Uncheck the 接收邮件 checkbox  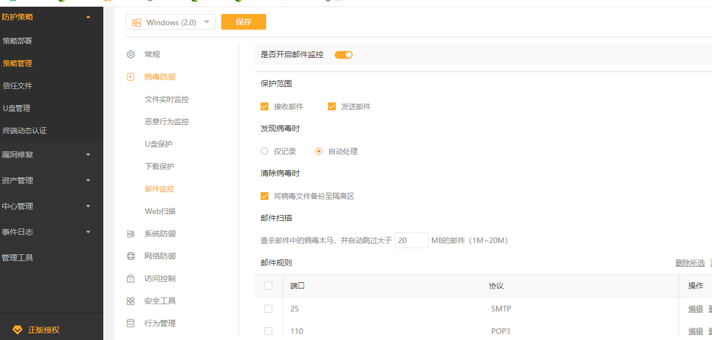264,106
